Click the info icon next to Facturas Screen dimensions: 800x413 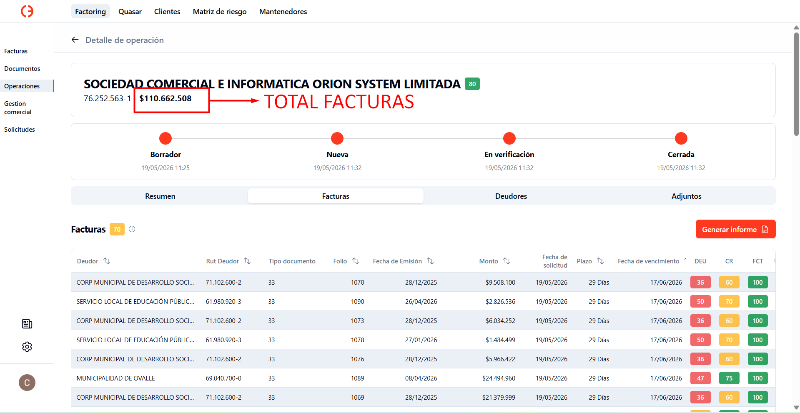(132, 229)
